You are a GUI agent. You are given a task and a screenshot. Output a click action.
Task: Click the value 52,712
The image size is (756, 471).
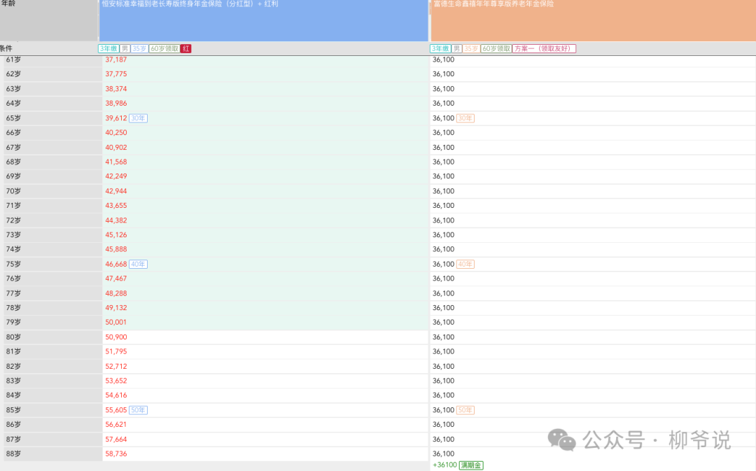click(116, 367)
